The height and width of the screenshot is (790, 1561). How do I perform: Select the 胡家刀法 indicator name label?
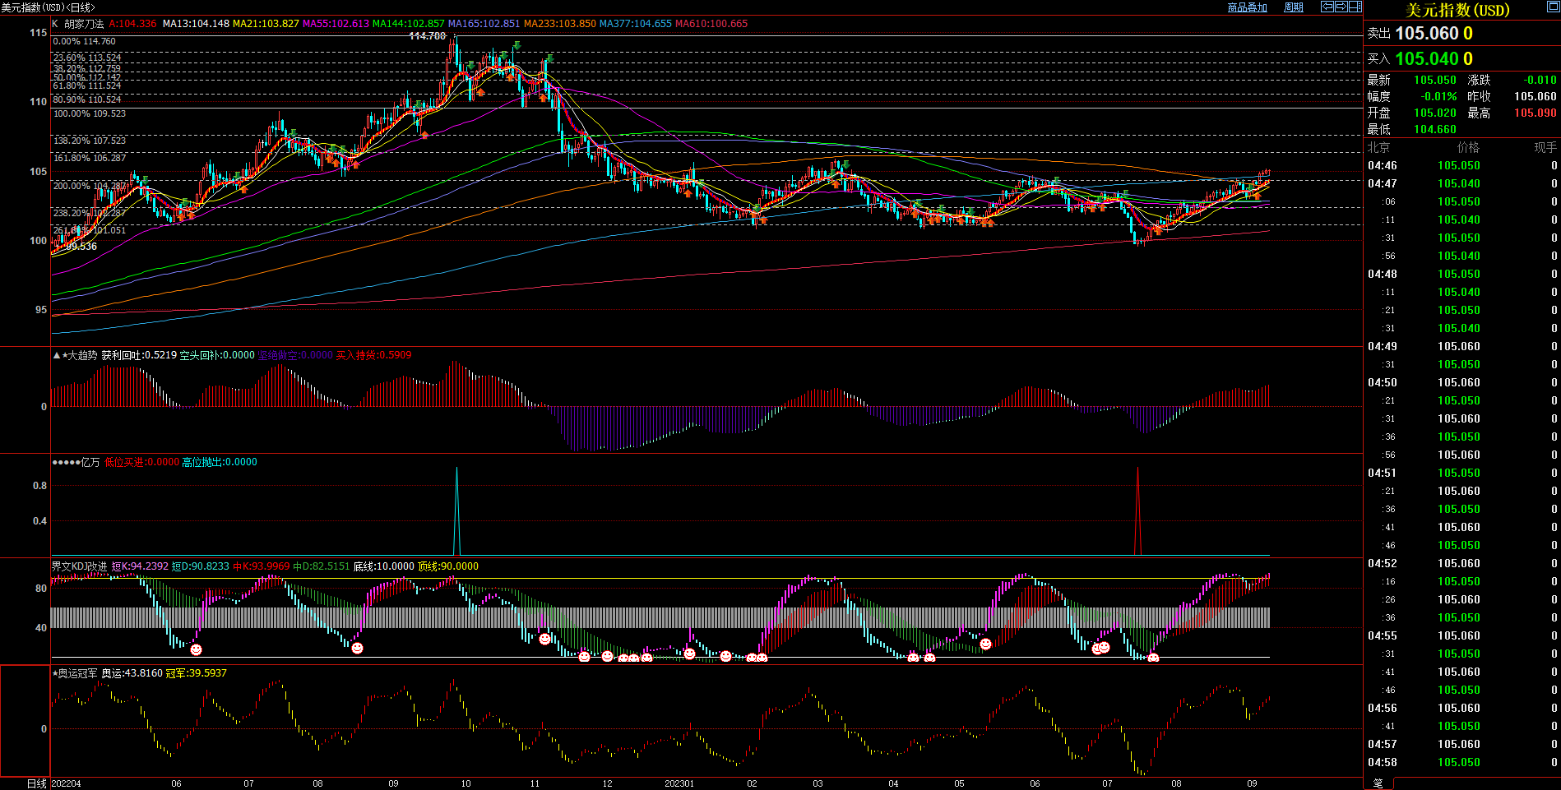[84, 24]
